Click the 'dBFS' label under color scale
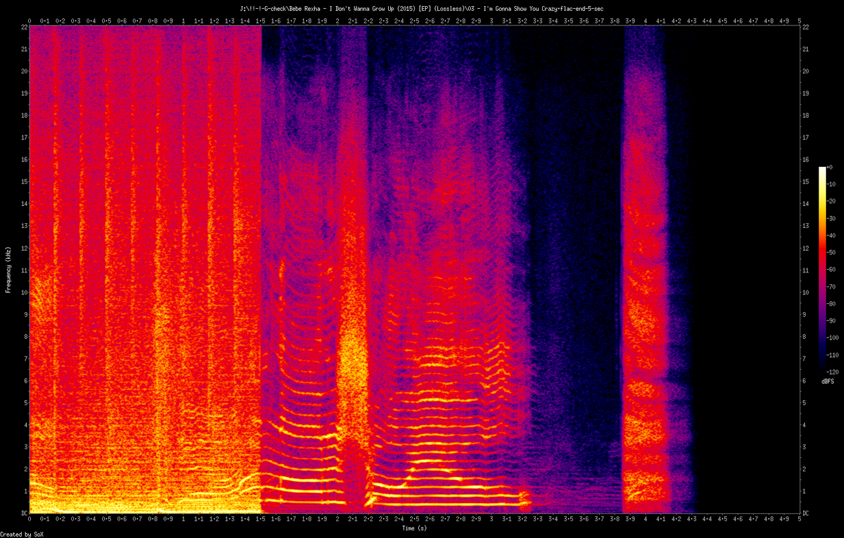The width and height of the screenshot is (844, 538). tap(827, 381)
